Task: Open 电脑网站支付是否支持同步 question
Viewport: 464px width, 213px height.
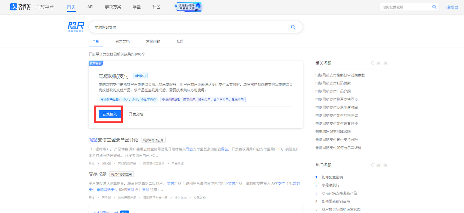Action: pos(337,99)
